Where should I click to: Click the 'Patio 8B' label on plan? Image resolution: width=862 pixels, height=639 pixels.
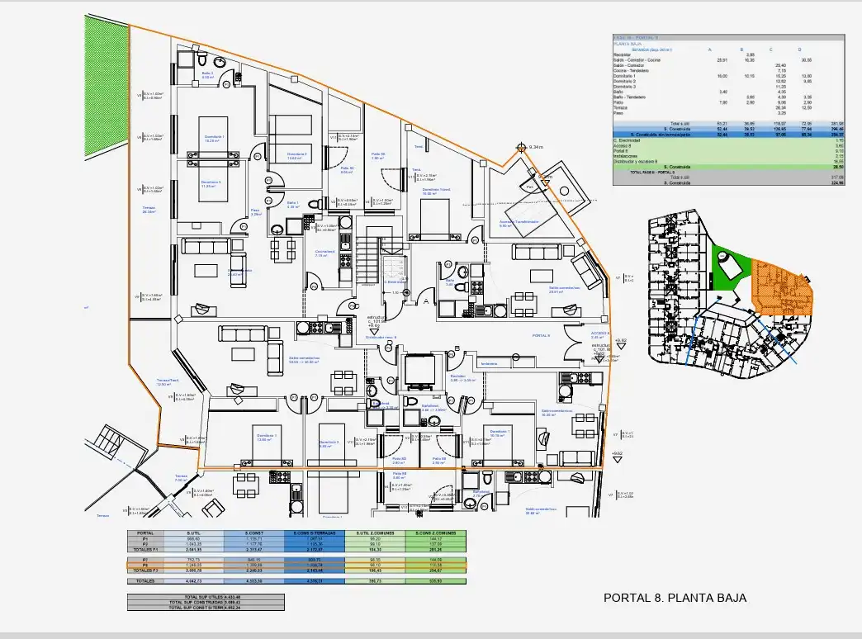pos(438,461)
